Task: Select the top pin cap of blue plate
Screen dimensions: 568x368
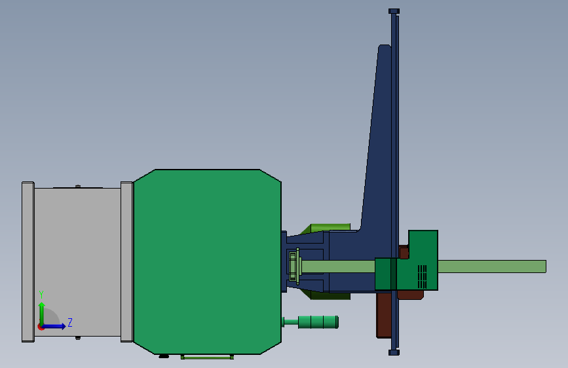Action: [x=394, y=11]
